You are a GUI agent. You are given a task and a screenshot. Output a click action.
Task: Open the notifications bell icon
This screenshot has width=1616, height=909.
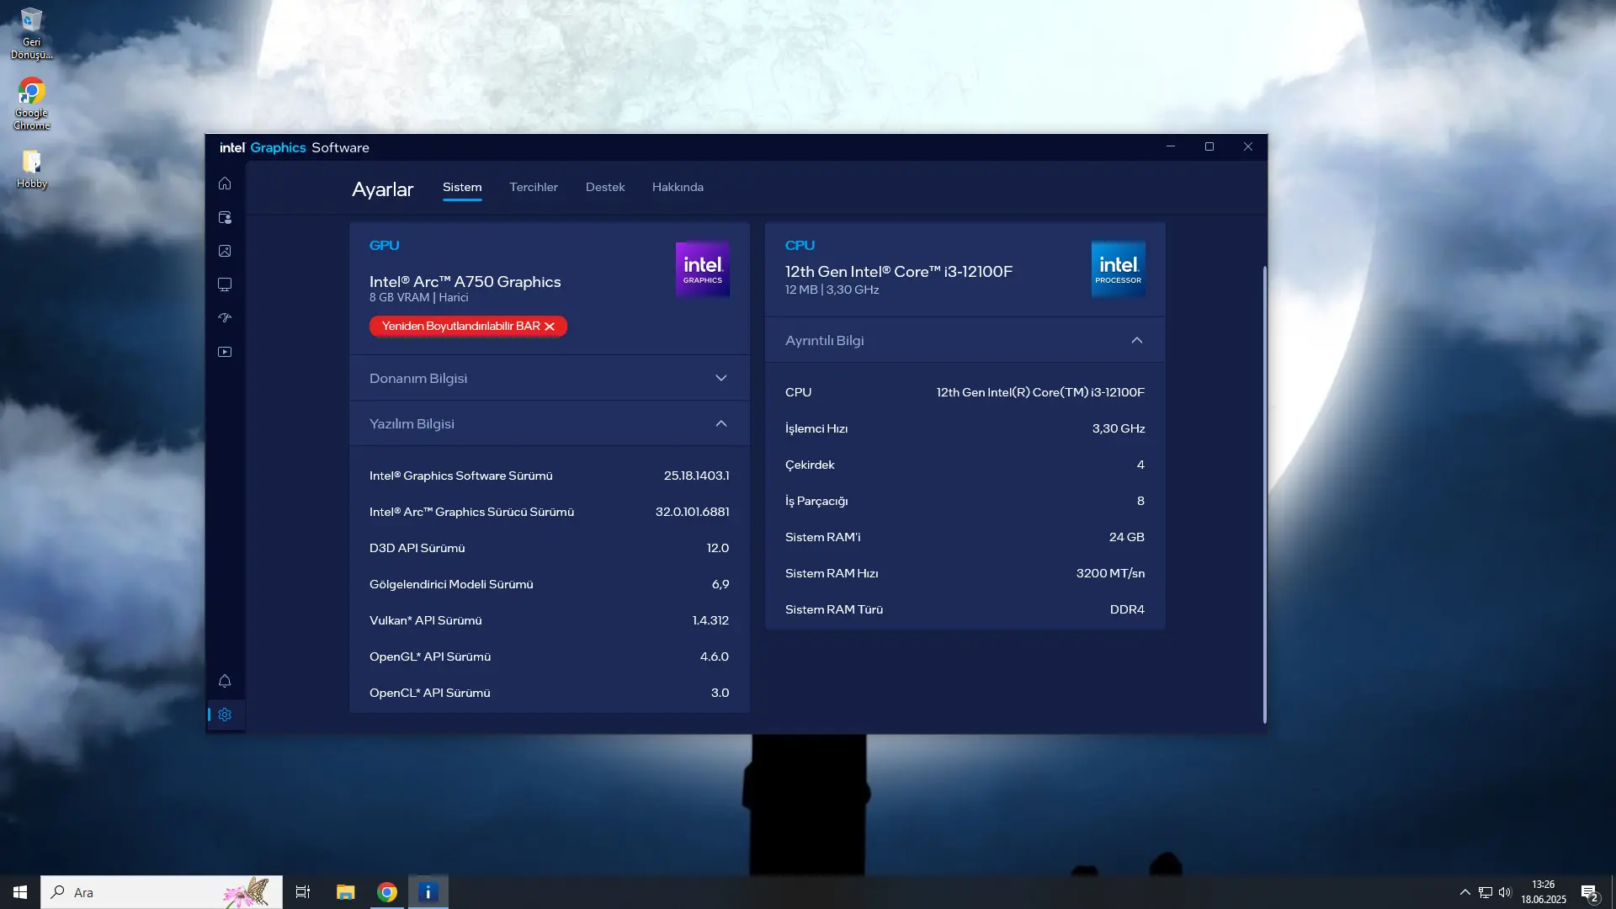click(225, 681)
